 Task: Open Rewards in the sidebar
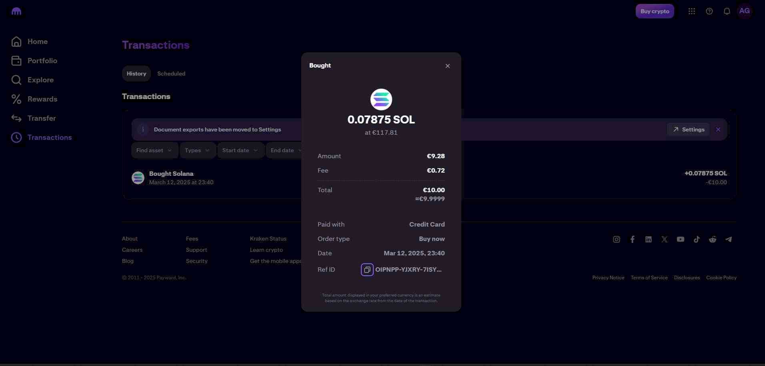(x=34, y=99)
